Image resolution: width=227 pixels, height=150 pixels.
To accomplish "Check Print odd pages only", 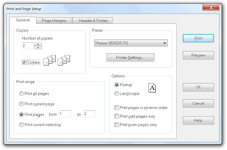I will click(x=117, y=116).
